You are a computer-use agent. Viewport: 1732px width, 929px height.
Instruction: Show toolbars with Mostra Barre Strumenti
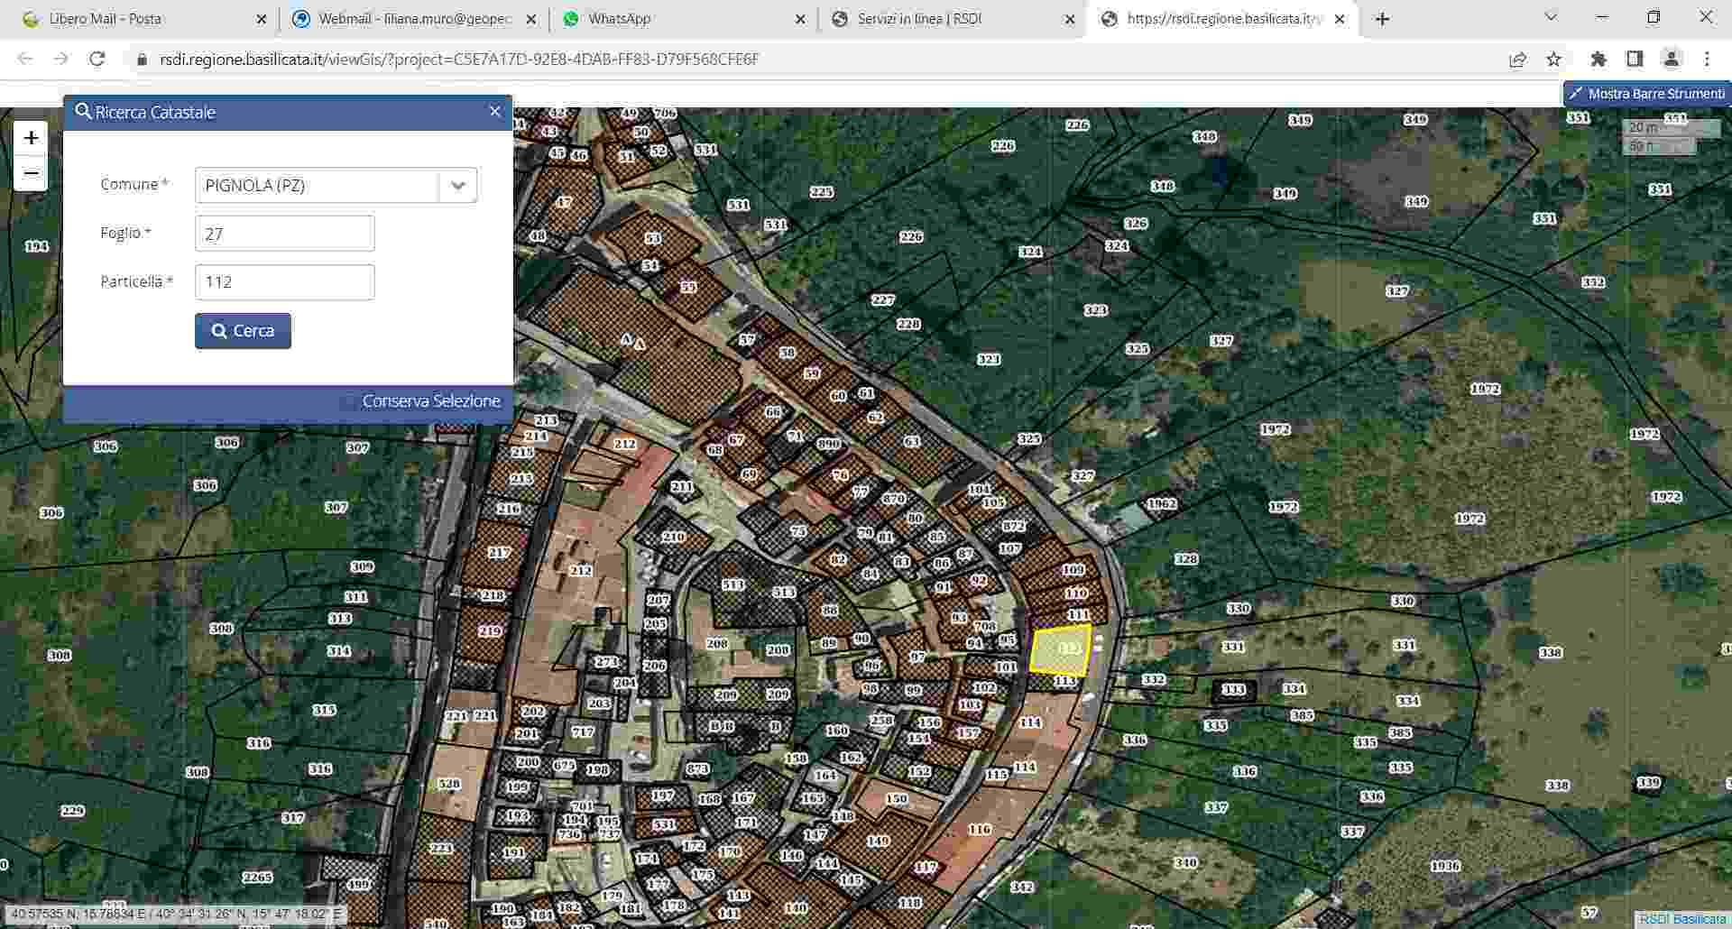(x=1646, y=94)
